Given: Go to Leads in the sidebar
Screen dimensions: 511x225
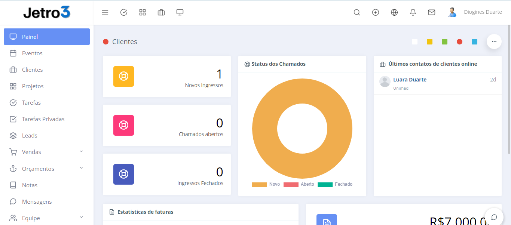Looking at the screenshot, I should 30,136.
